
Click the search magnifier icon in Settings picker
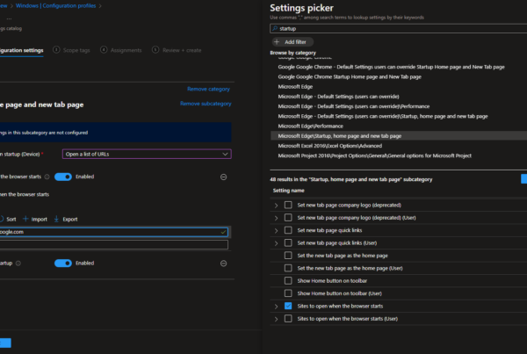[275, 29]
